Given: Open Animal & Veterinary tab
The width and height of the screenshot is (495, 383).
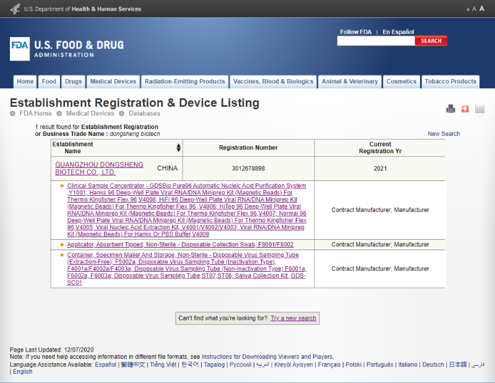Looking at the screenshot, I should coord(350,82).
